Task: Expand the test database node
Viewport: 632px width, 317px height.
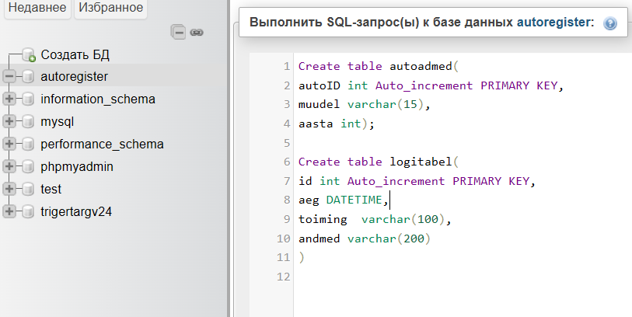Action: click(x=9, y=189)
